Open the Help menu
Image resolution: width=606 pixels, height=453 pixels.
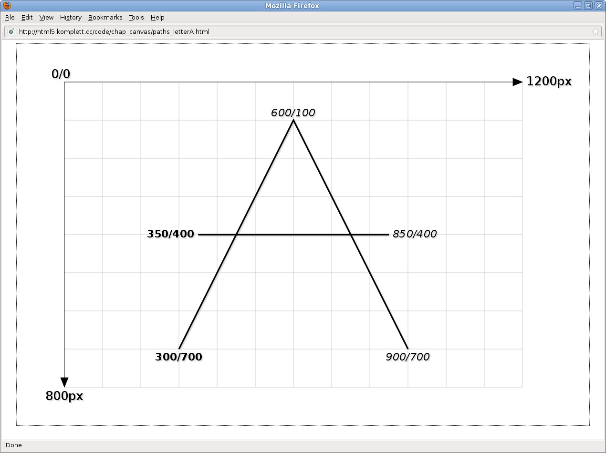click(x=157, y=17)
